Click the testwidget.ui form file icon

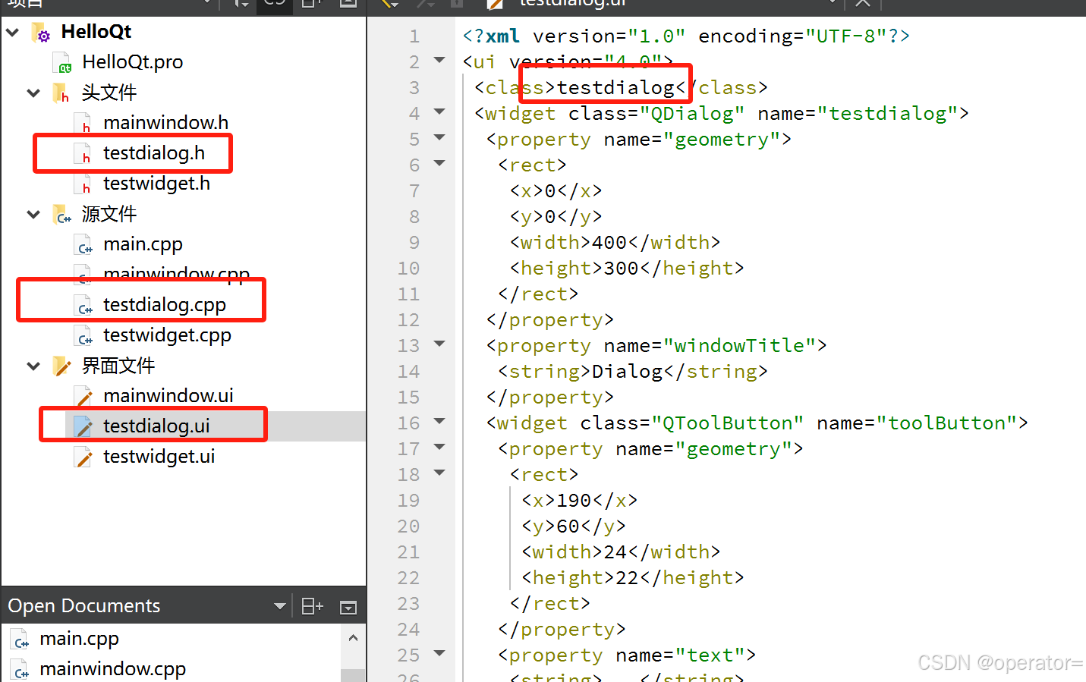pos(83,457)
